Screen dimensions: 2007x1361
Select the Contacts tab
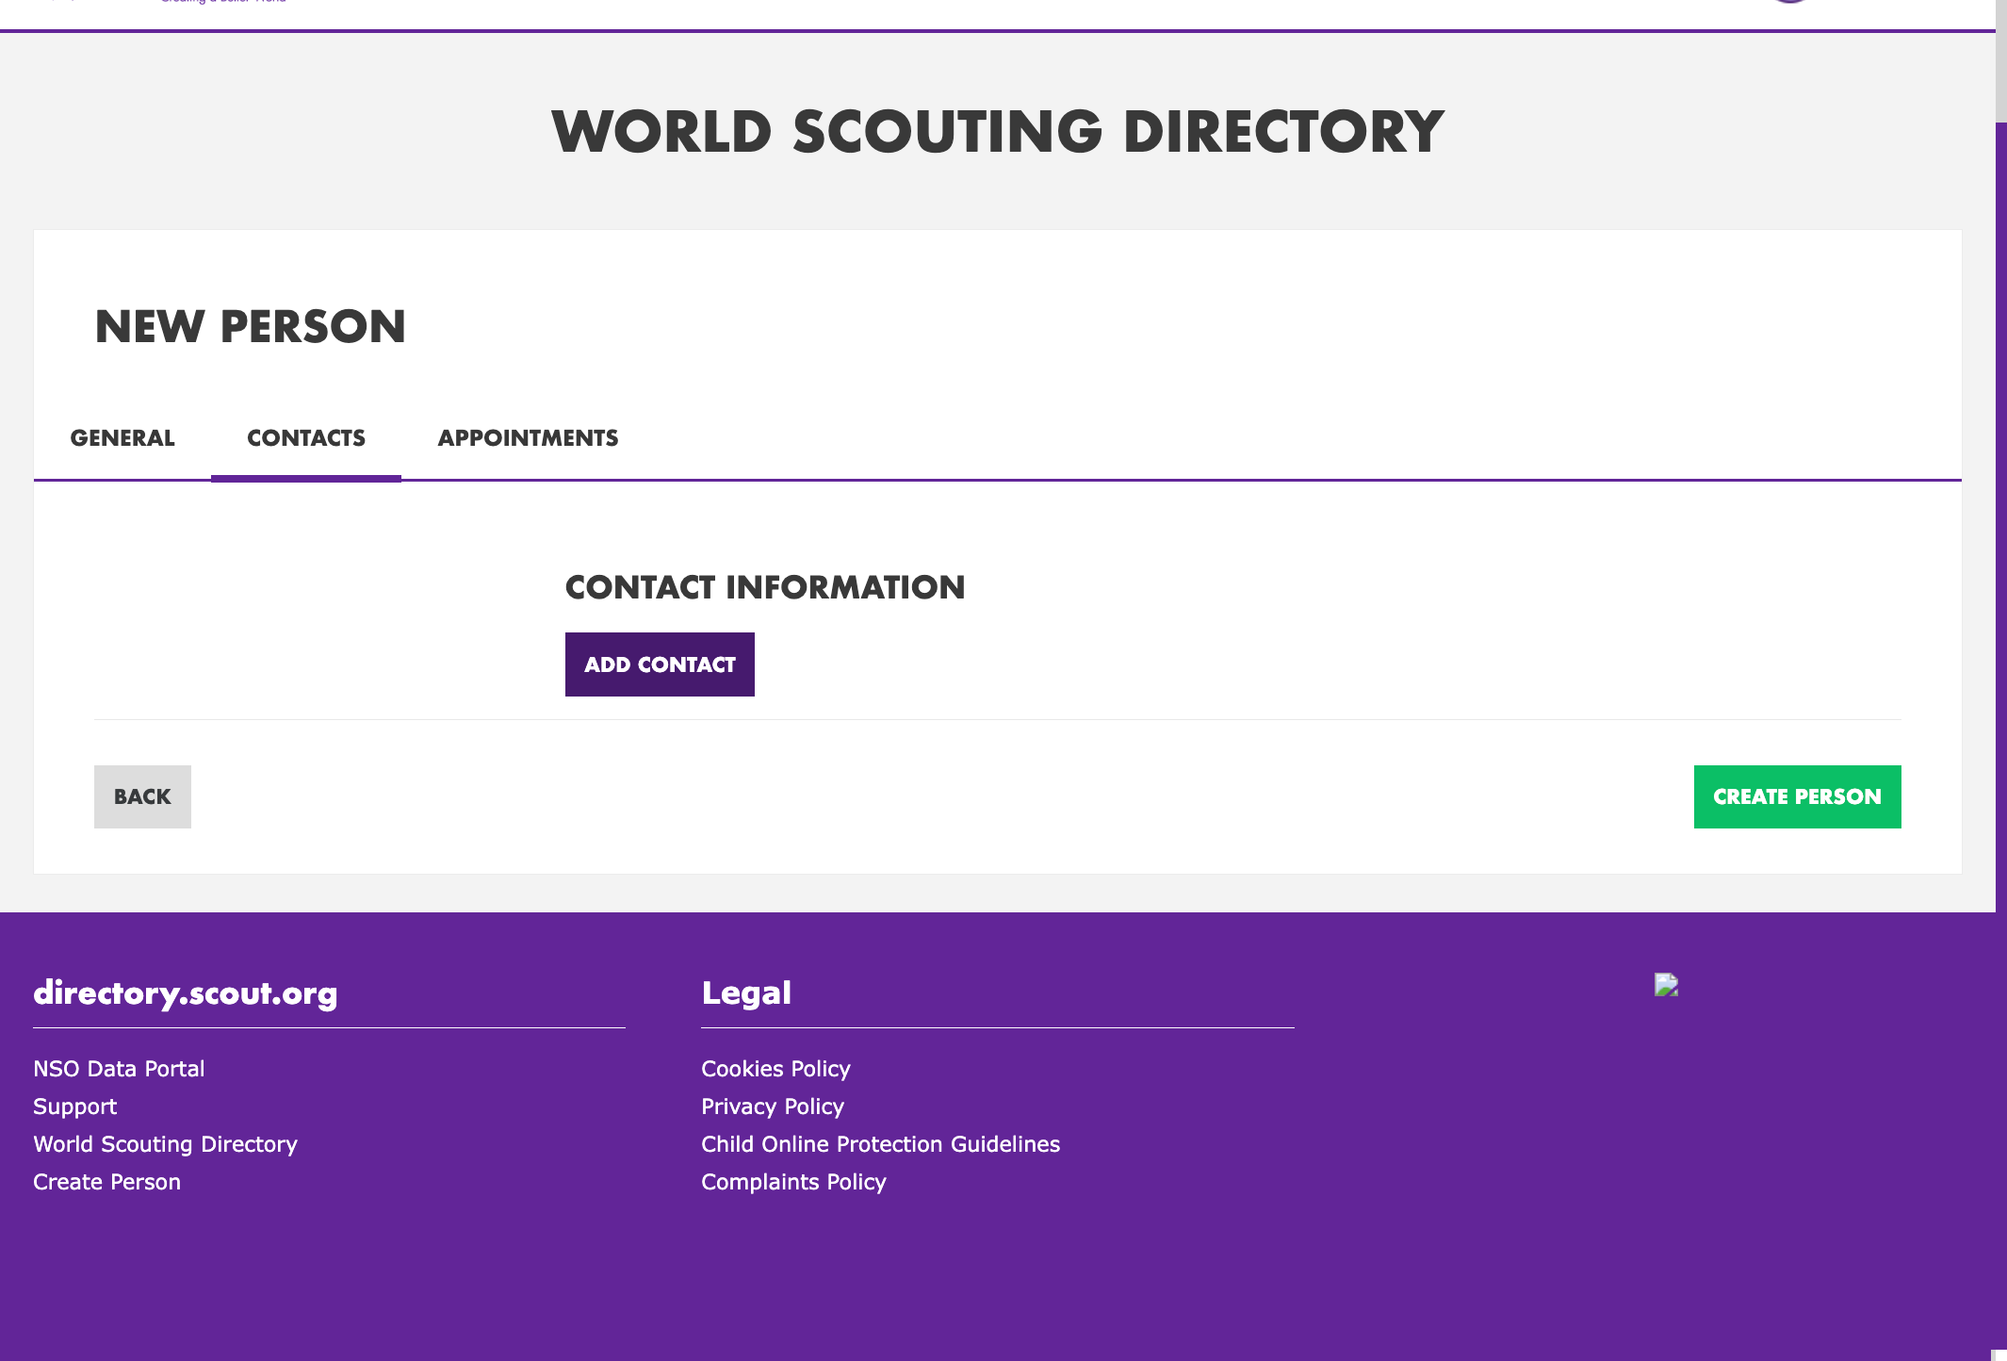306,438
